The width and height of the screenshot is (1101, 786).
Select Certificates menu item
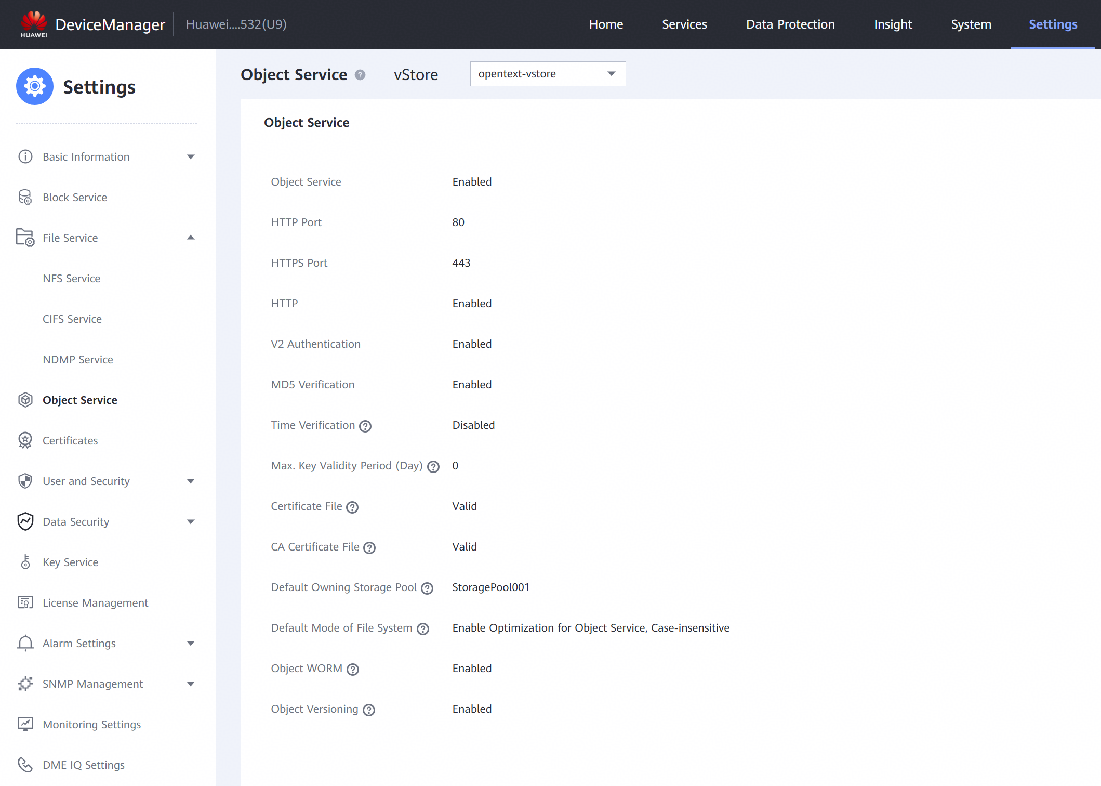click(x=70, y=440)
